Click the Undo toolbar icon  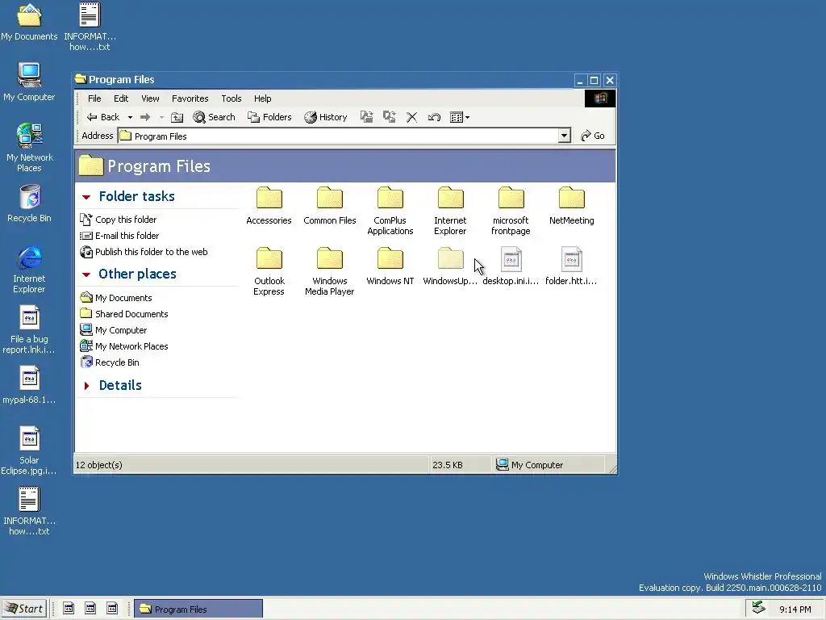coord(434,117)
